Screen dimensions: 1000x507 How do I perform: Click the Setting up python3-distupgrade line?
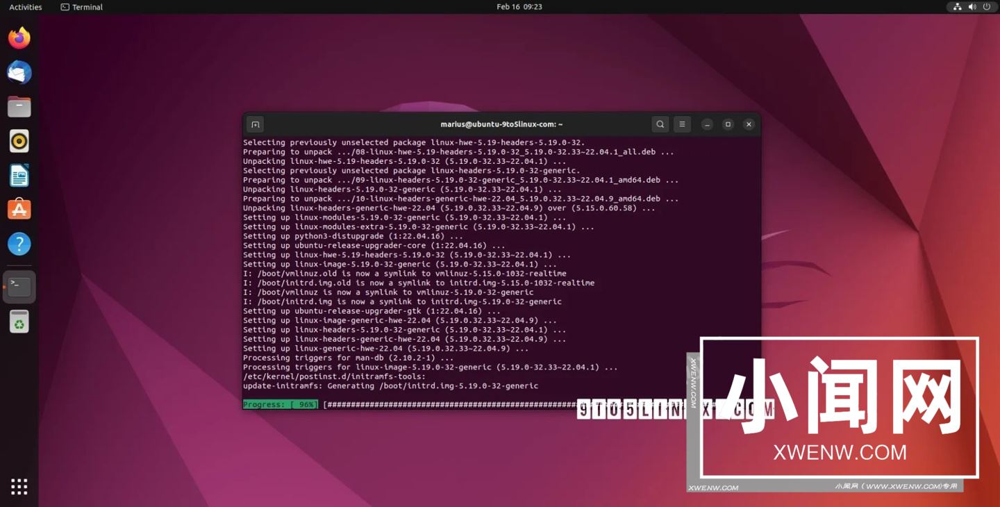pyautogui.click(x=353, y=236)
